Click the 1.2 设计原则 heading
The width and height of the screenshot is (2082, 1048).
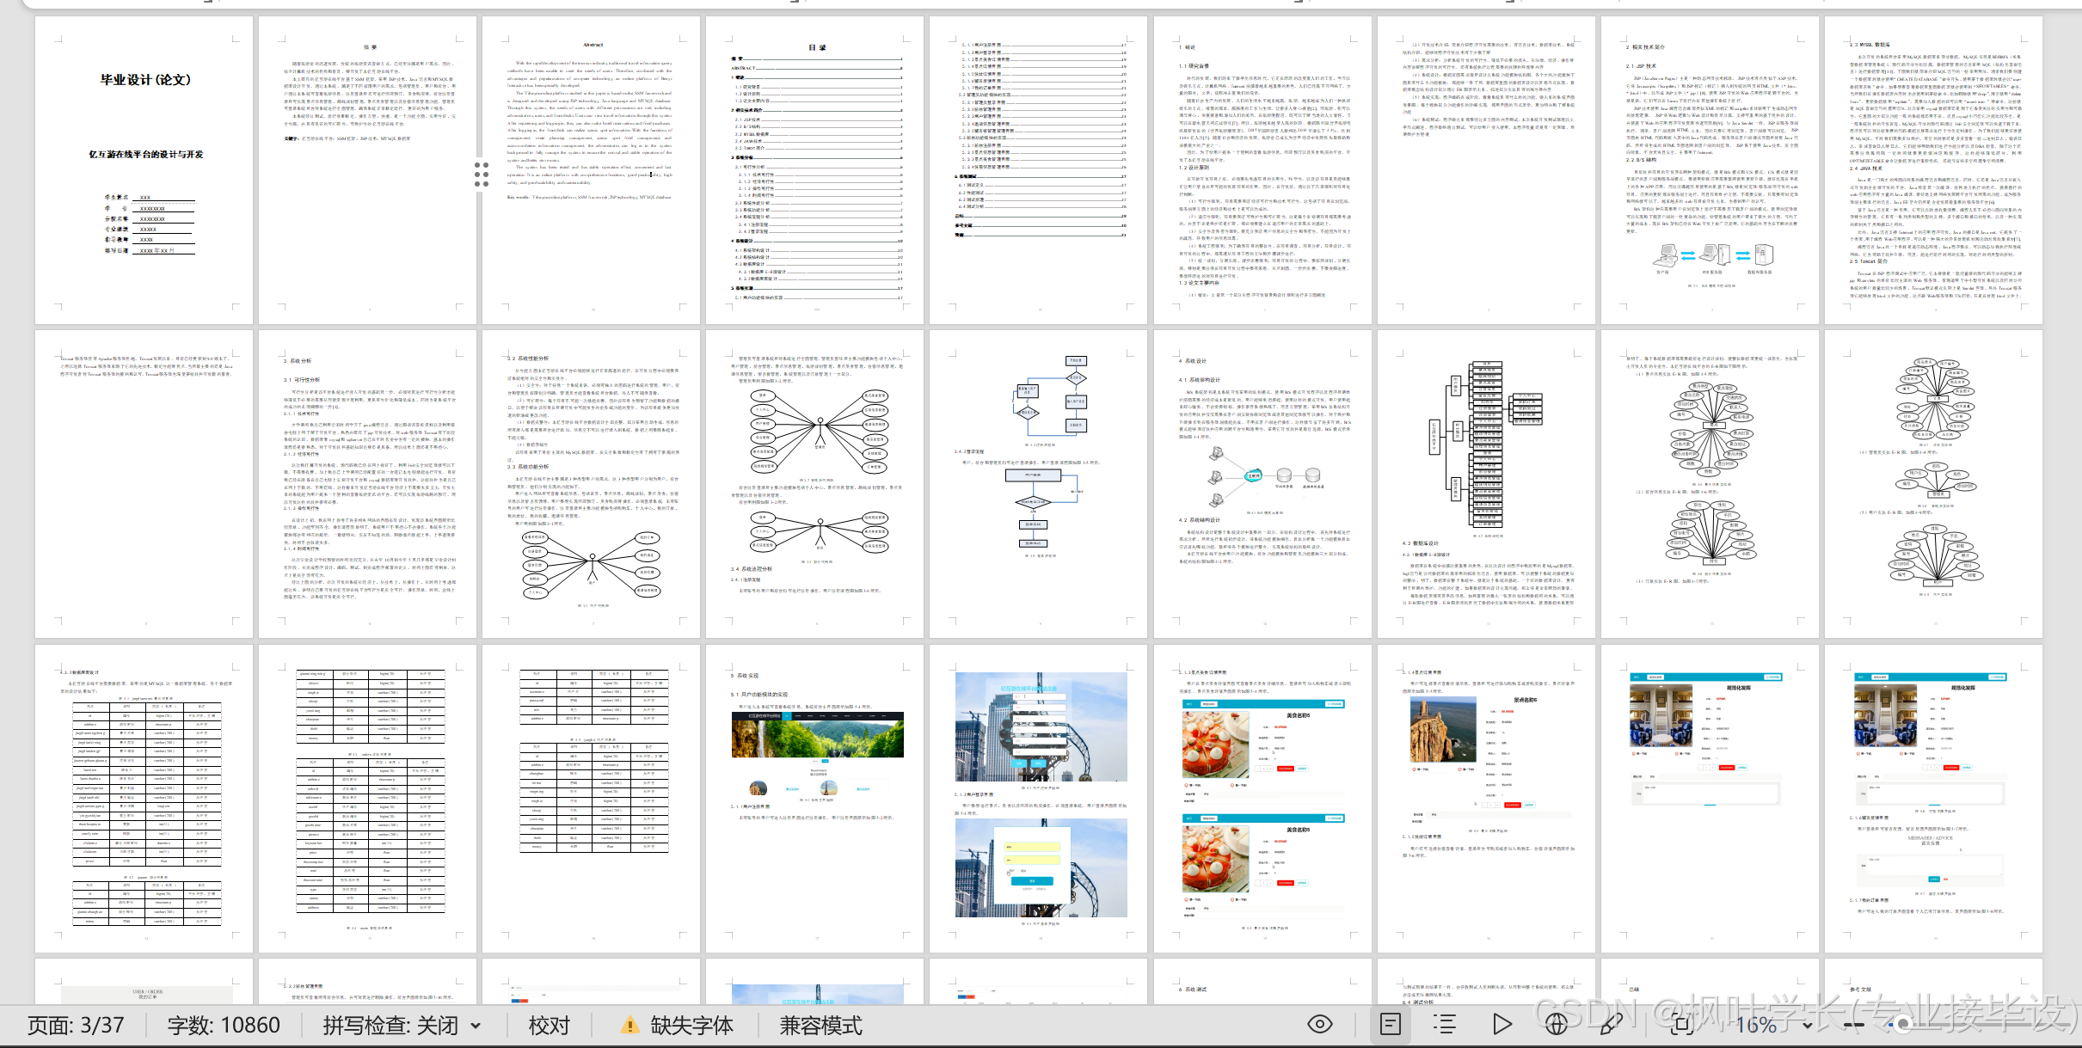click(1195, 168)
